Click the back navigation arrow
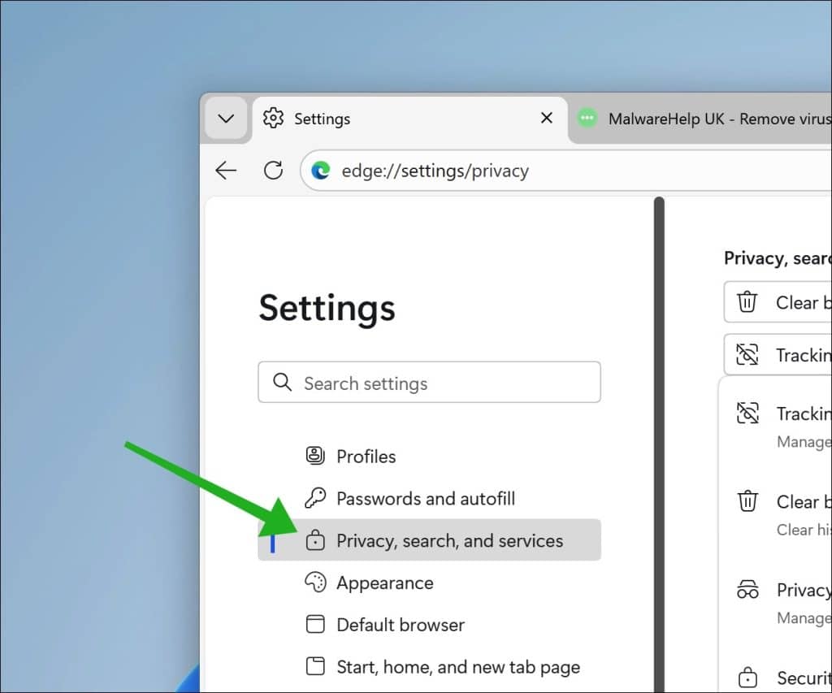The width and height of the screenshot is (832, 693). (x=226, y=171)
